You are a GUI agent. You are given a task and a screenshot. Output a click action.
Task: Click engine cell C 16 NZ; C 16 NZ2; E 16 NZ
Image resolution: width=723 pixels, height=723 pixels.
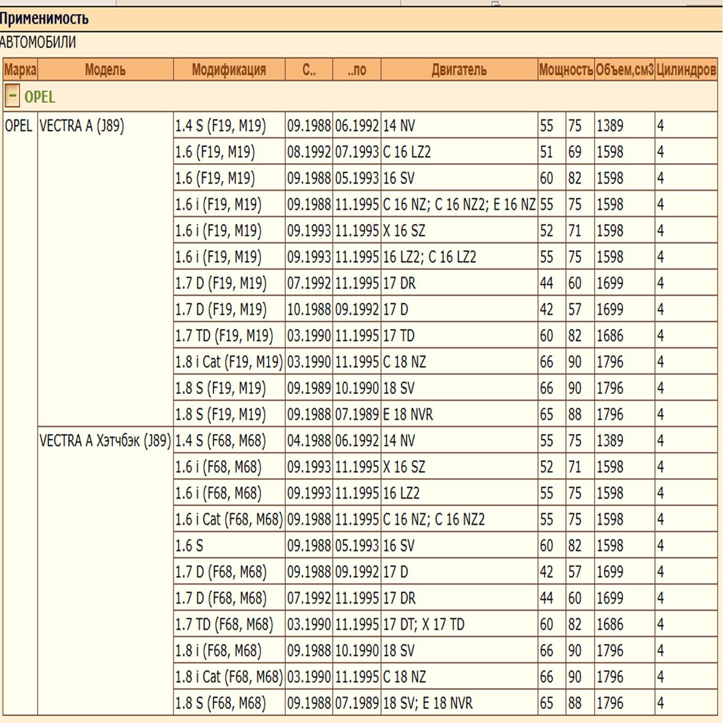(x=459, y=204)
